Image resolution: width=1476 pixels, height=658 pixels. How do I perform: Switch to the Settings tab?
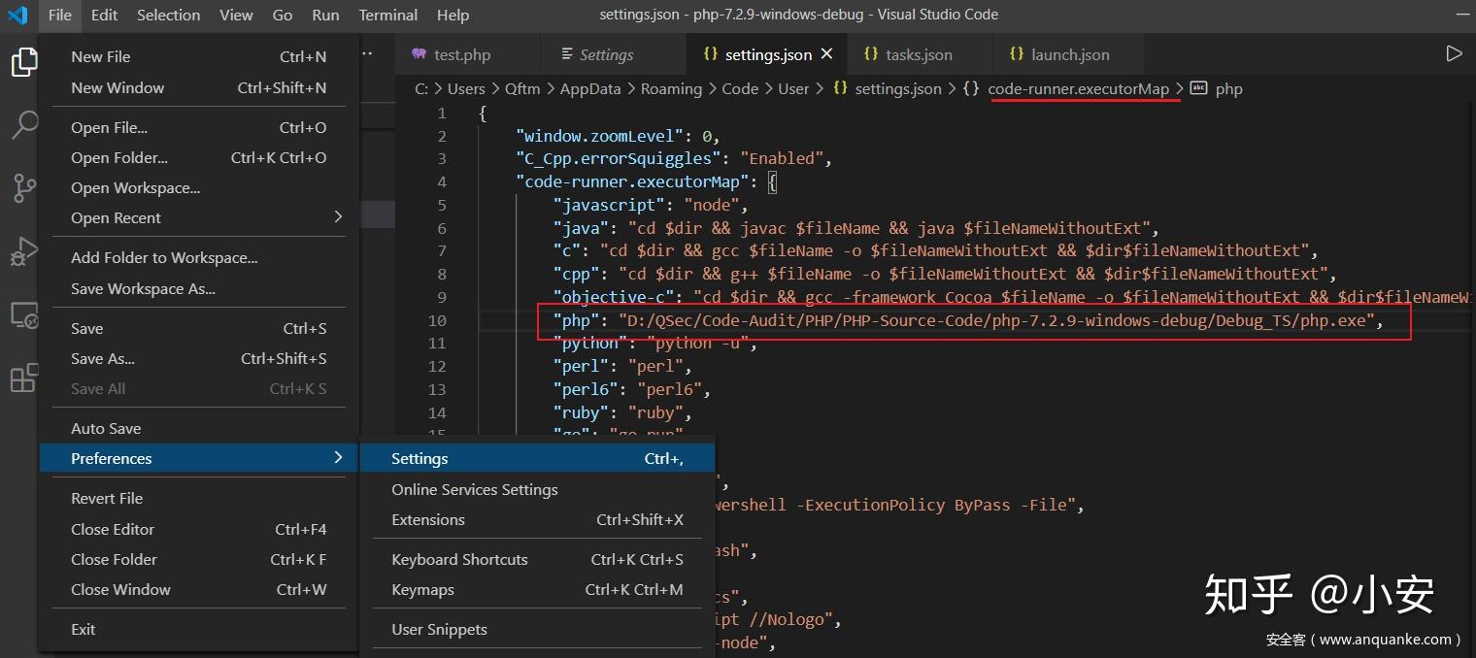[613, 54]
